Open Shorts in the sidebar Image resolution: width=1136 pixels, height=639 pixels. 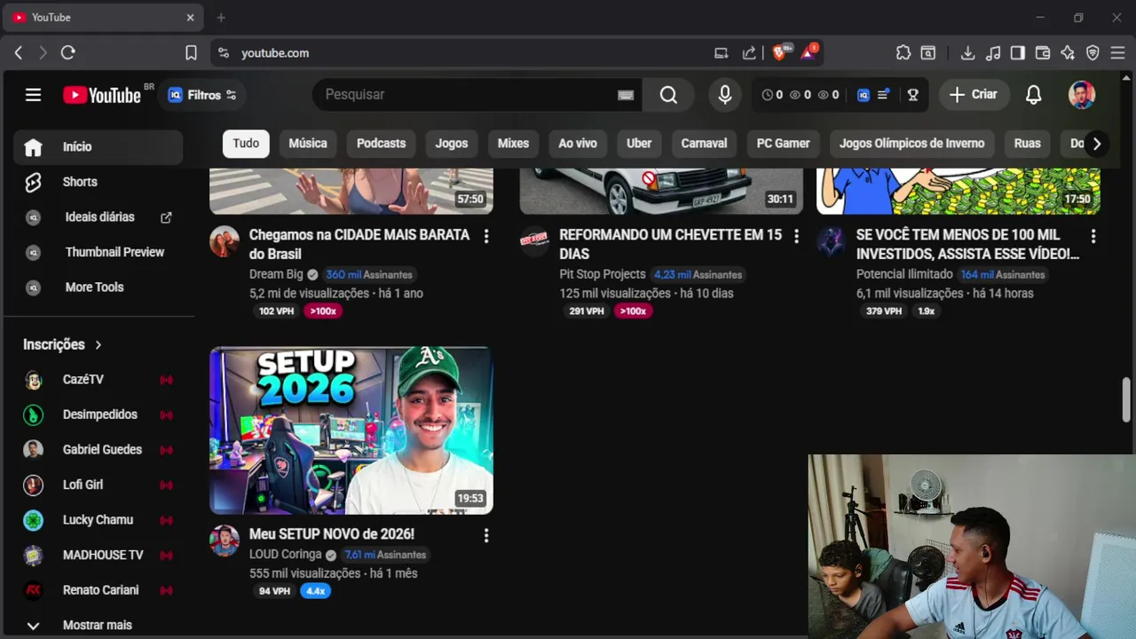(98, 182)
